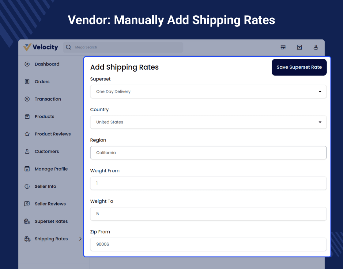Click the Dashboard gauge icon
343x269 pixels.
(x=27, y=64)
